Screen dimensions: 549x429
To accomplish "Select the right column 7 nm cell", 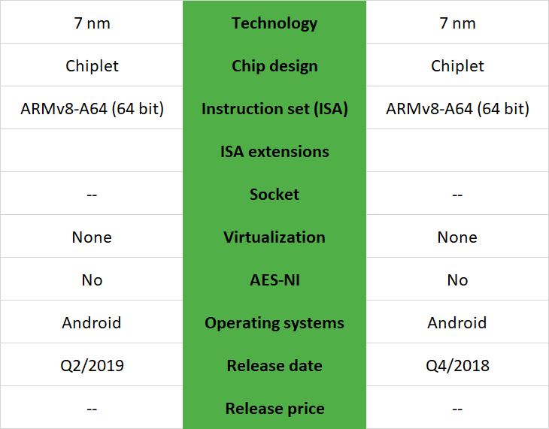I will tap(457, 23).
